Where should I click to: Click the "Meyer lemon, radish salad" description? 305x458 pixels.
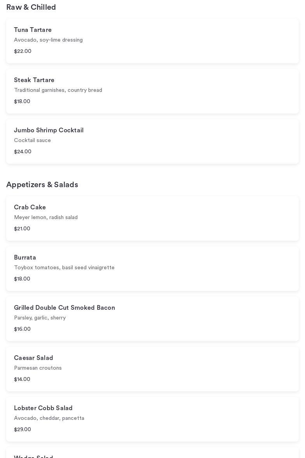pos(46,218)
